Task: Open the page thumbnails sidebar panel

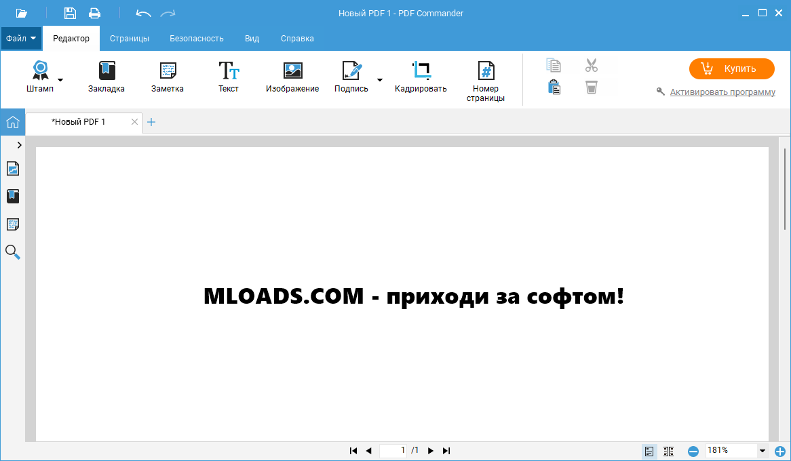Action: (13, 168)
